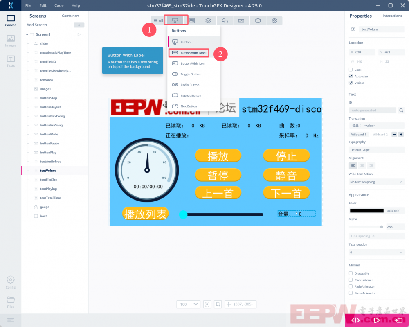Click the search icon next to text ID
Viewport: 409px width, 327px height.
point(401,111)
